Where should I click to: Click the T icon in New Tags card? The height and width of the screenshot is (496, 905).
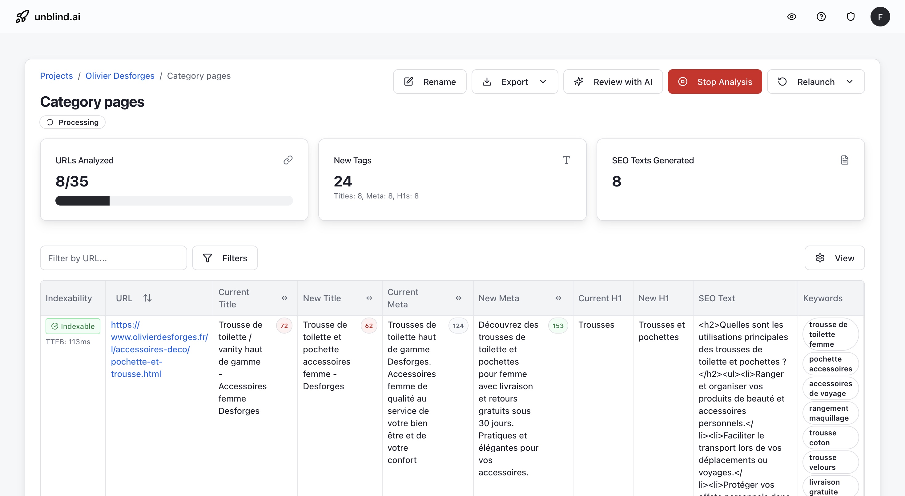(x=566, y=160)
